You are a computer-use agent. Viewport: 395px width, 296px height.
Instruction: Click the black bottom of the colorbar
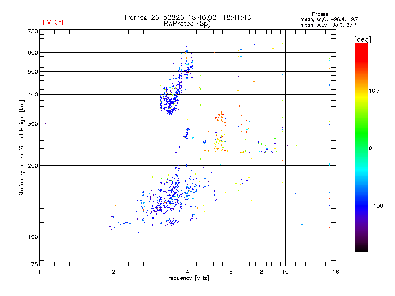tap(361, 248)
